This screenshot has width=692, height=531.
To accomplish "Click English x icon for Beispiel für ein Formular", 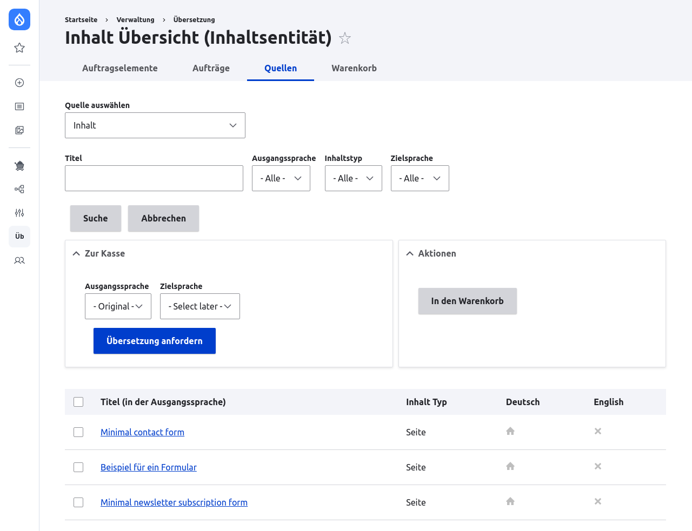I will tap(598, 466).
